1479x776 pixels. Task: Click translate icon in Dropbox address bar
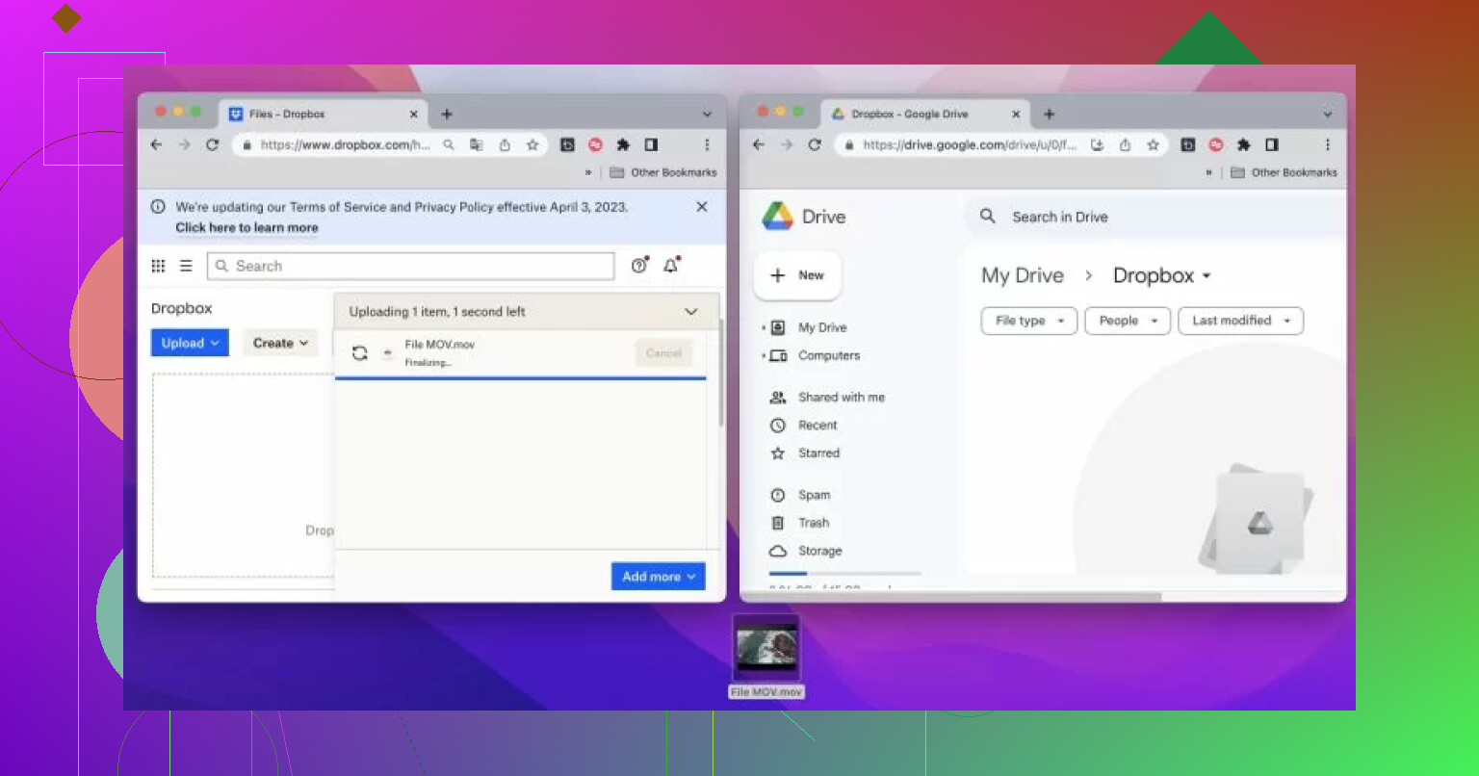click(x=477, y=144)
